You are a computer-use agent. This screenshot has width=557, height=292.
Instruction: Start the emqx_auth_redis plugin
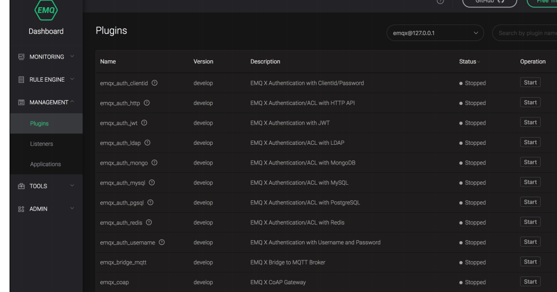(x=530, y=222)
